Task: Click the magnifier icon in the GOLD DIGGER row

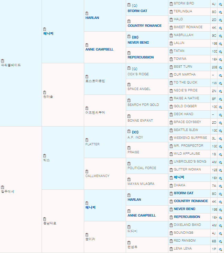Action: click(221, 107)
